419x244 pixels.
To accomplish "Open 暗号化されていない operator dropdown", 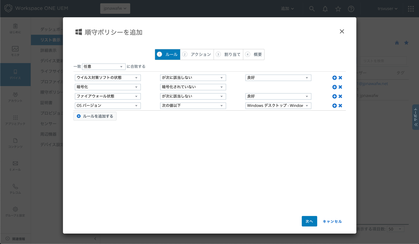I will tap(193, 87).
